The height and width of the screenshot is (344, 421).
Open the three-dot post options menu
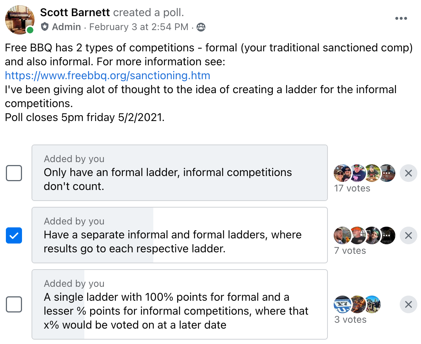coord(401,18)
